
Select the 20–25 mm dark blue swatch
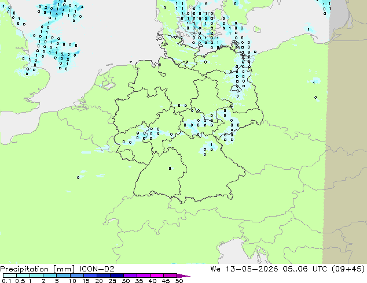click(104, 275)
